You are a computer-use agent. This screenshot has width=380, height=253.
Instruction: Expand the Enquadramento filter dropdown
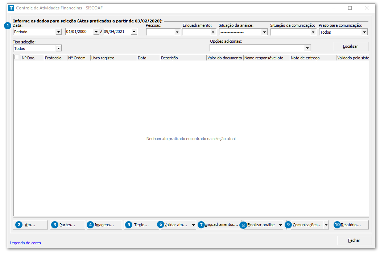point(213,32)
